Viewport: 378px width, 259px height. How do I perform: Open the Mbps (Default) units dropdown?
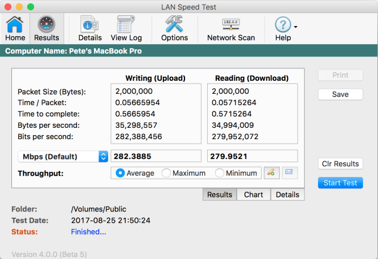(63, 157)
